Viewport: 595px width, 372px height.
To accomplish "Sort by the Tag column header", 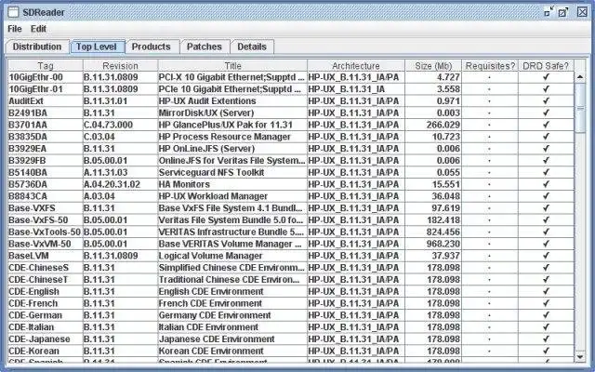I will [46, 66].
